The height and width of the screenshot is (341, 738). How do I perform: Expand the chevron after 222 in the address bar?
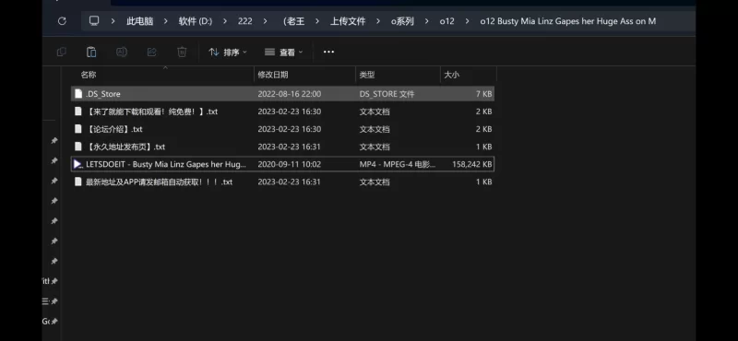point(266,21)
